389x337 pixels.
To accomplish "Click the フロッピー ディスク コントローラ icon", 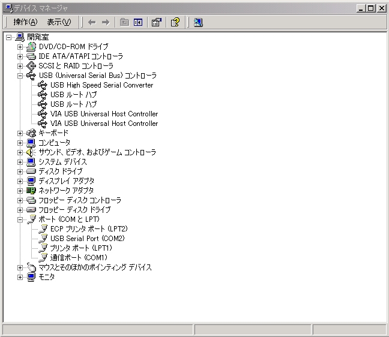I will point(31,200).
